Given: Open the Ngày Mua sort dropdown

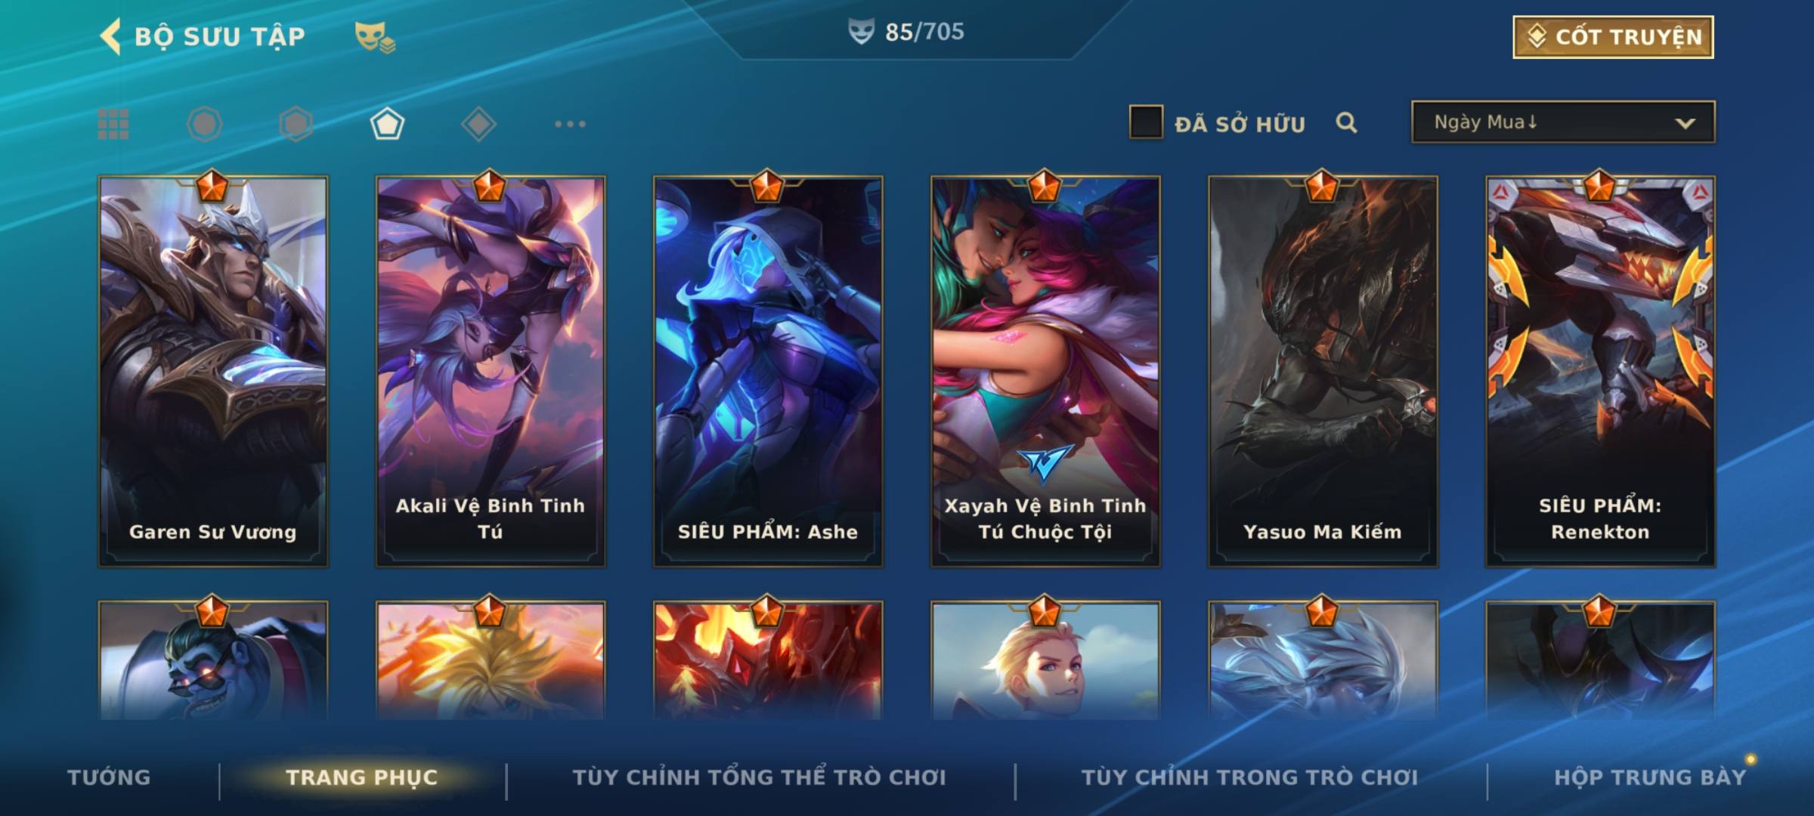Looking at the screenshot, I should (1563, 122).
